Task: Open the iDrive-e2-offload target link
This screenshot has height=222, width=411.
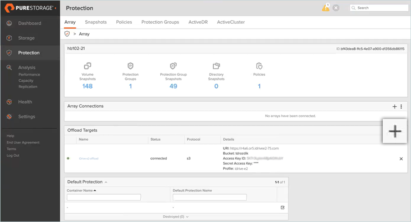Action: [88, 158]
